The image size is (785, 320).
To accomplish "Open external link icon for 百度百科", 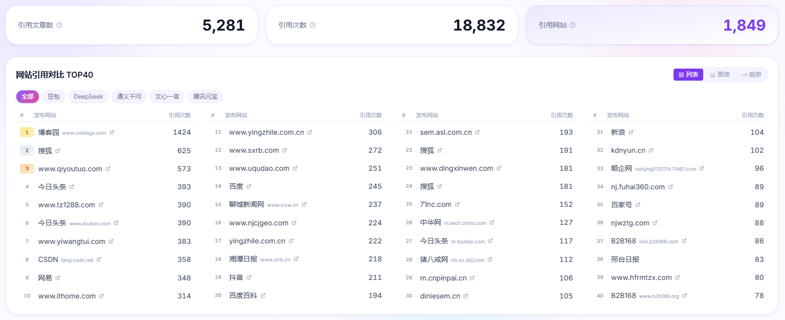I will pos(263,295).
